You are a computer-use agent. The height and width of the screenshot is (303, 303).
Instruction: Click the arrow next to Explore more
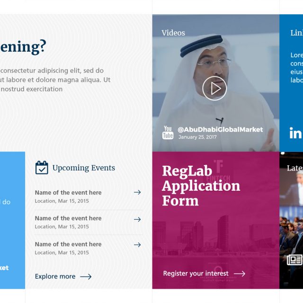click(86, 276)
